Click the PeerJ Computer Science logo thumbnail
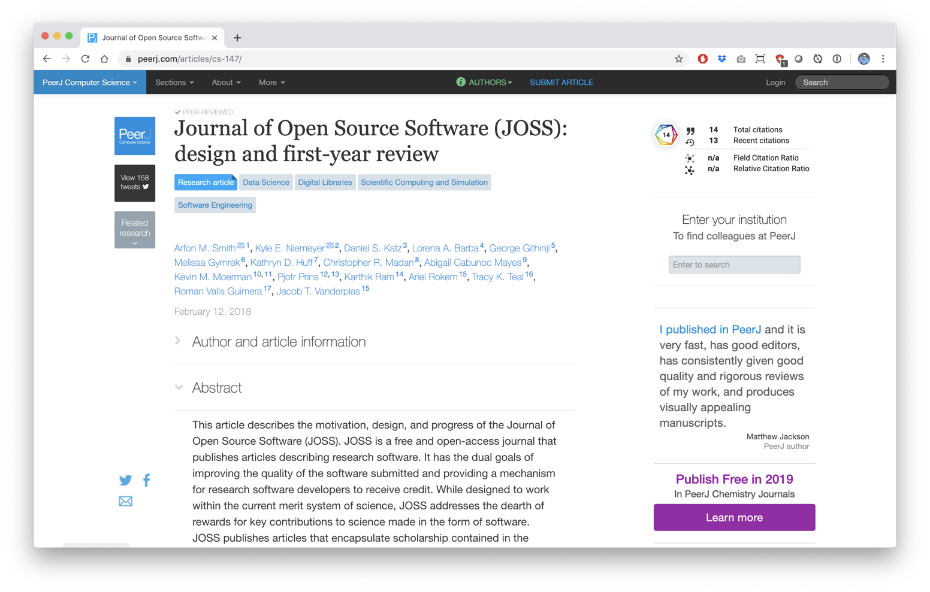930x592 pixels. pyautogui.click(x=135, y=136)
